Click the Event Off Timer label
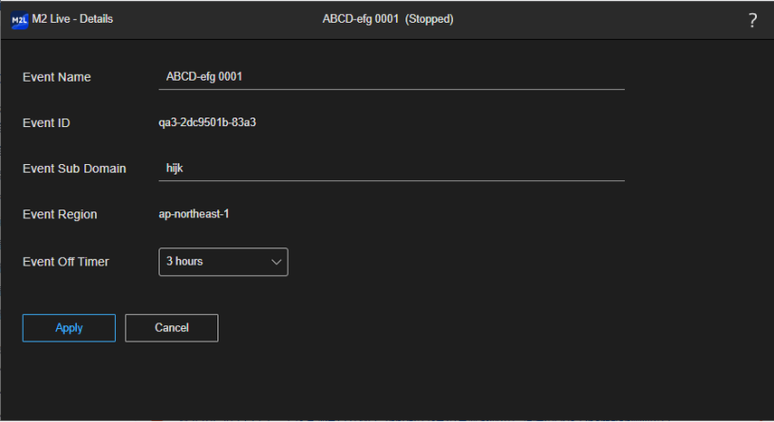This screenshot has height=422, width=774. [x=66, y=262]
